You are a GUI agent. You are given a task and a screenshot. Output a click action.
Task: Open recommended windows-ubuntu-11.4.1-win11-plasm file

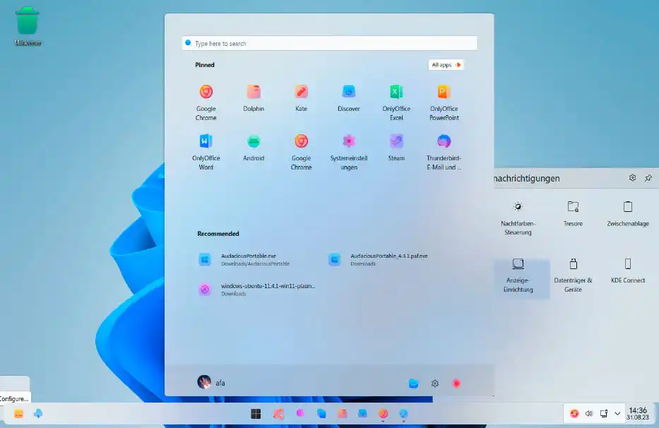tap(257, 290)
